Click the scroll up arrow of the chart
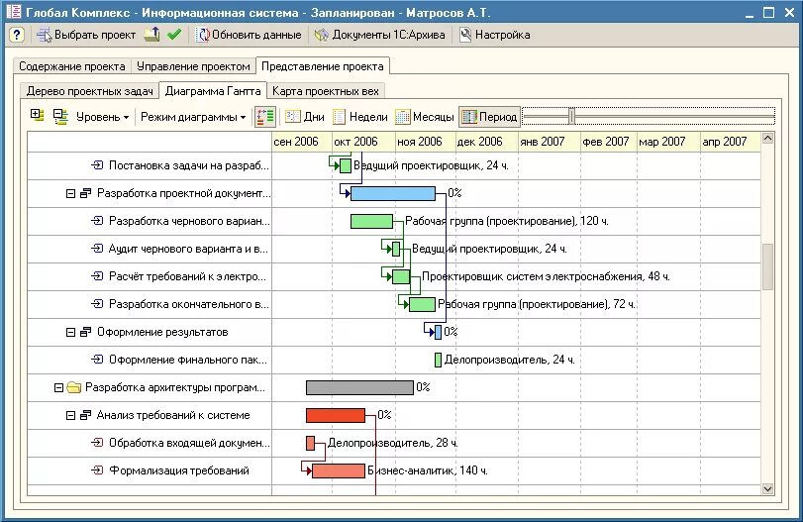This screenshot has height=522, width=803. click(x=767, y=139)
